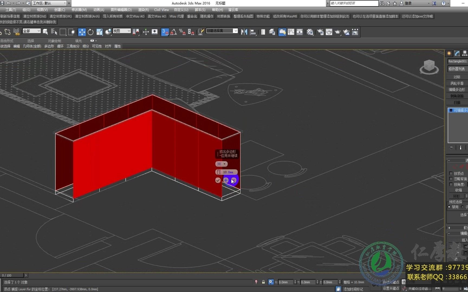
Task: Open the 渲染(R) menu
Action: click(x=143, y=10)
